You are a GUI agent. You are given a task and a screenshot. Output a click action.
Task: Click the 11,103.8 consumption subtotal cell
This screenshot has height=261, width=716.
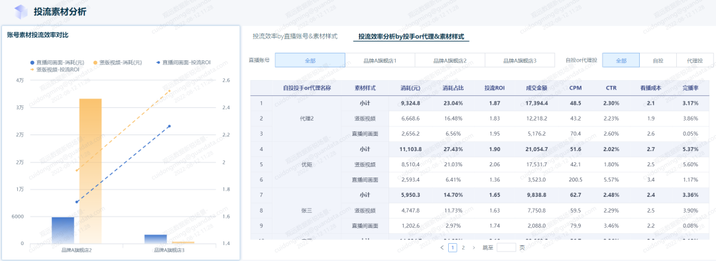[x=410, y=149]
